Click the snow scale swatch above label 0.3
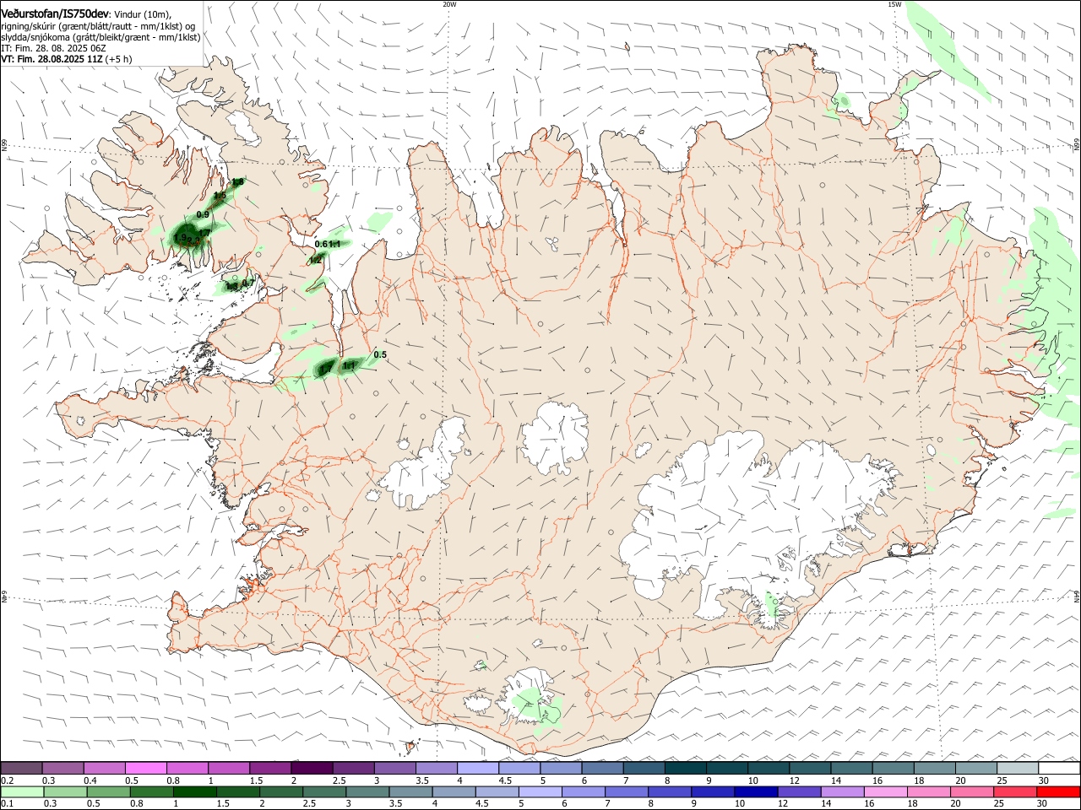The image size is (1081, 810). [62, 768]
